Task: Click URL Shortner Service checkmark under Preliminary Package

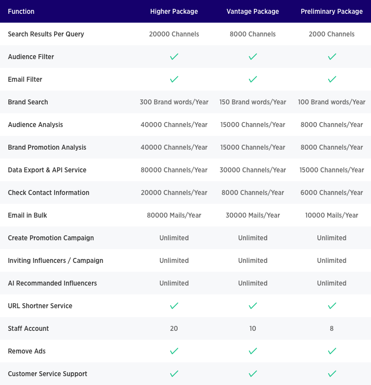Action: pyautogui.click(x=332, y=306)
